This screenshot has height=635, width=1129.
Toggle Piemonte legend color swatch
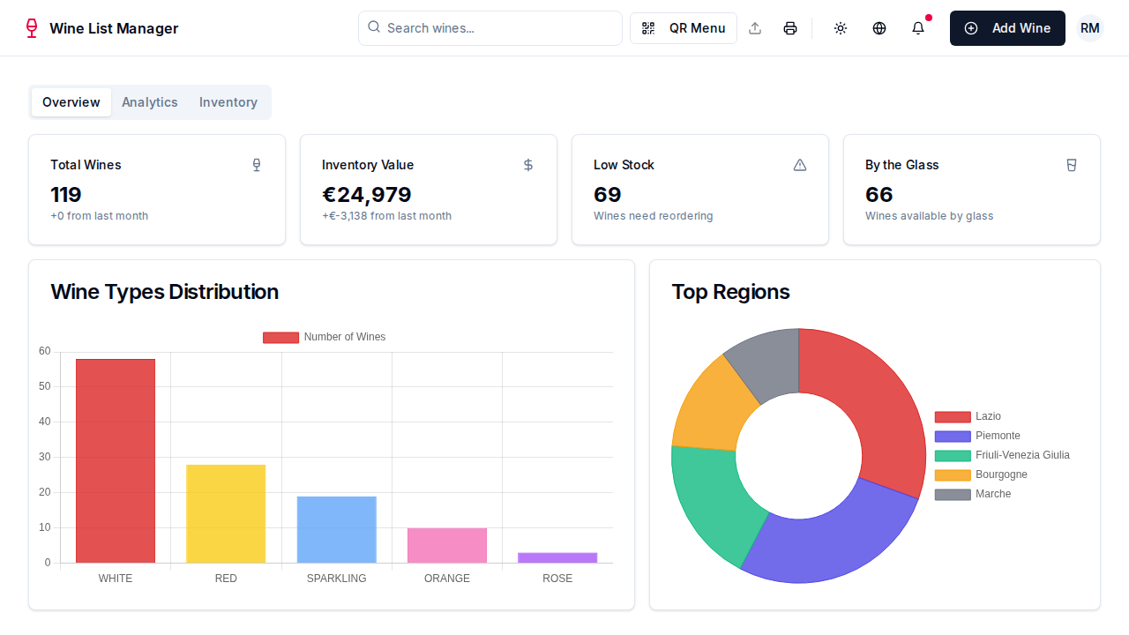(x=953, y=436)
